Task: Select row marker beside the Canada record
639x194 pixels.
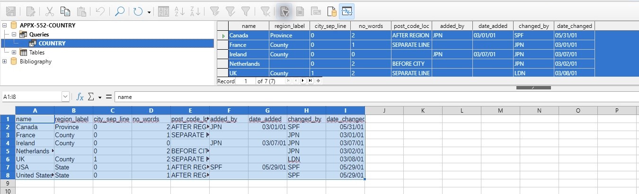Action: [222, 35]
